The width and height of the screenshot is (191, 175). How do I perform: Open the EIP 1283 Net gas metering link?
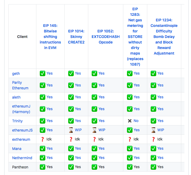pyautogui.click(x=135, y=37)
